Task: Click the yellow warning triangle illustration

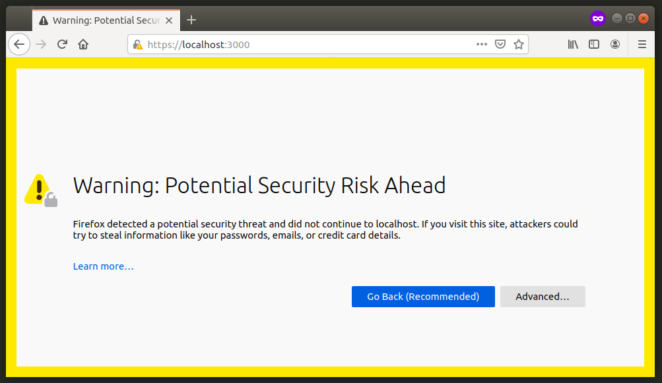Action: click(x=38, y=188)
